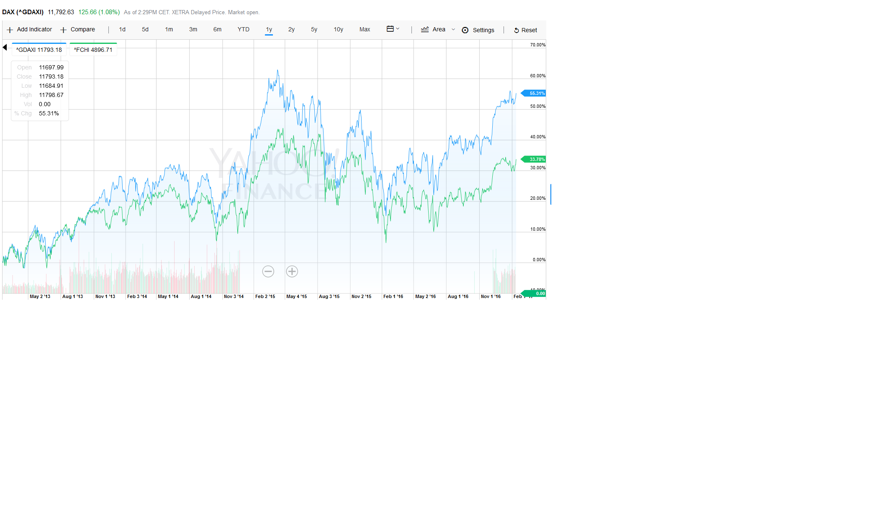Click the blue 55.31% axis marker
Screen dimensions: 879x525
pyautogui.click(x=534, y=93)
